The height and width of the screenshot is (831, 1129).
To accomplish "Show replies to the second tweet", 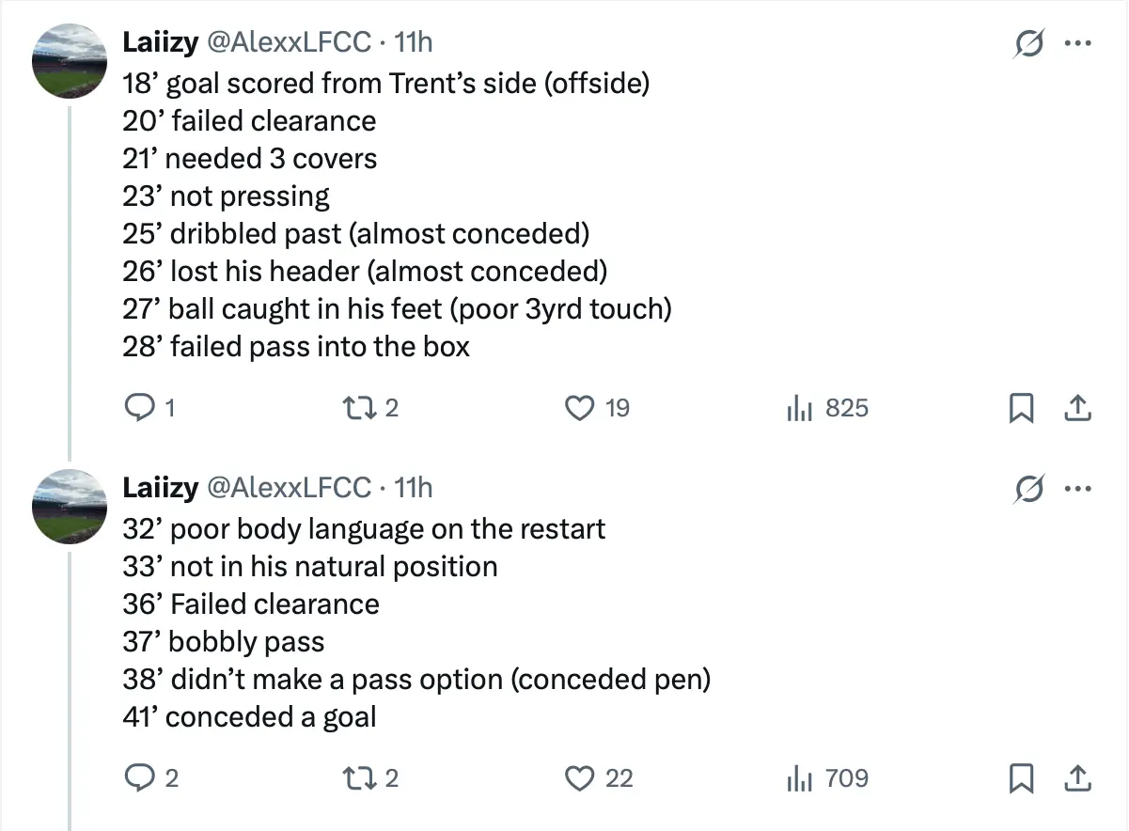I will (141, 778).
